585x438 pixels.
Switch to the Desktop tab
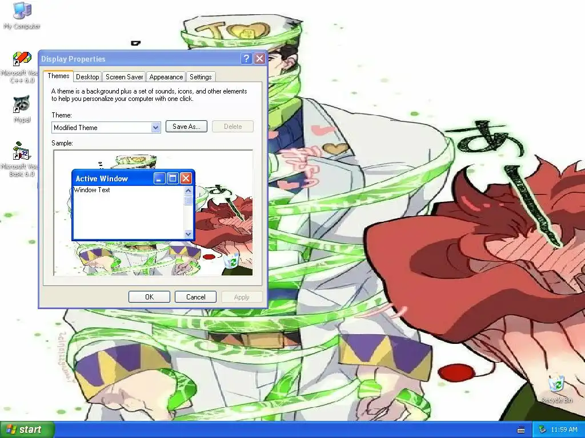87,77
